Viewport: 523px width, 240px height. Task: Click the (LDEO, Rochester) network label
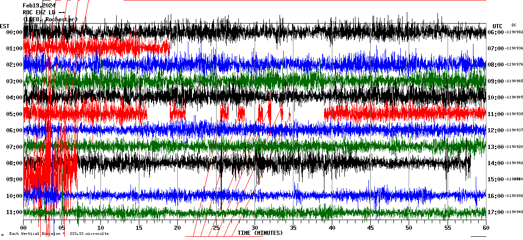(x=50, y=19)
